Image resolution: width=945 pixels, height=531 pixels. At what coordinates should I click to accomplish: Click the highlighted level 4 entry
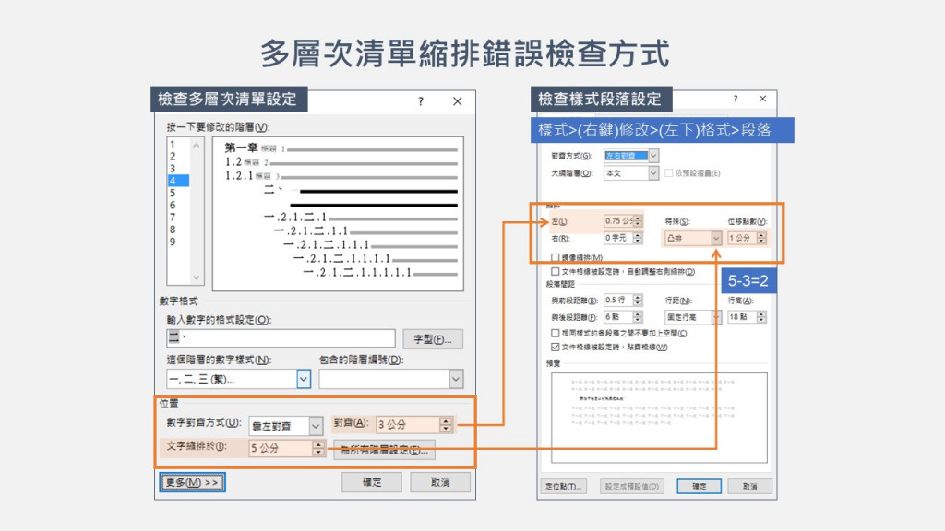point(178,181)
